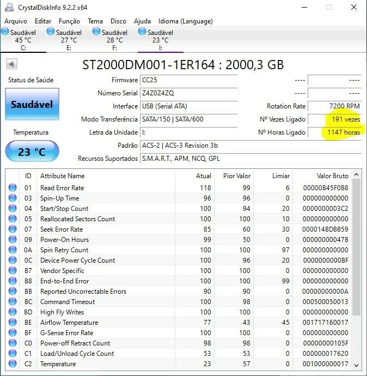The image size is (367, 376).
Task: Click the Rotation Rate value 7200 RPM
Action: point(334,106)
